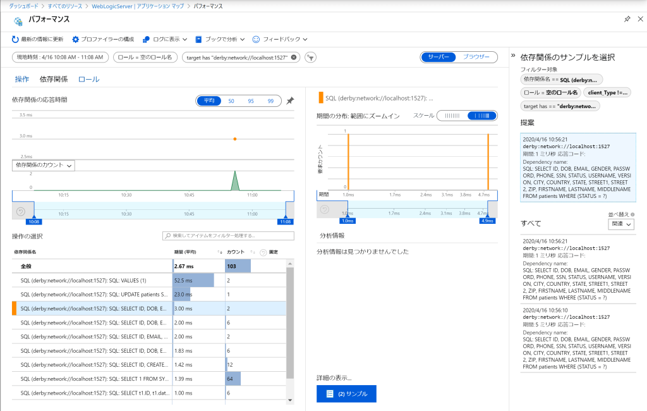
Task: Switch to the 操作 tab
Action: 21,79
